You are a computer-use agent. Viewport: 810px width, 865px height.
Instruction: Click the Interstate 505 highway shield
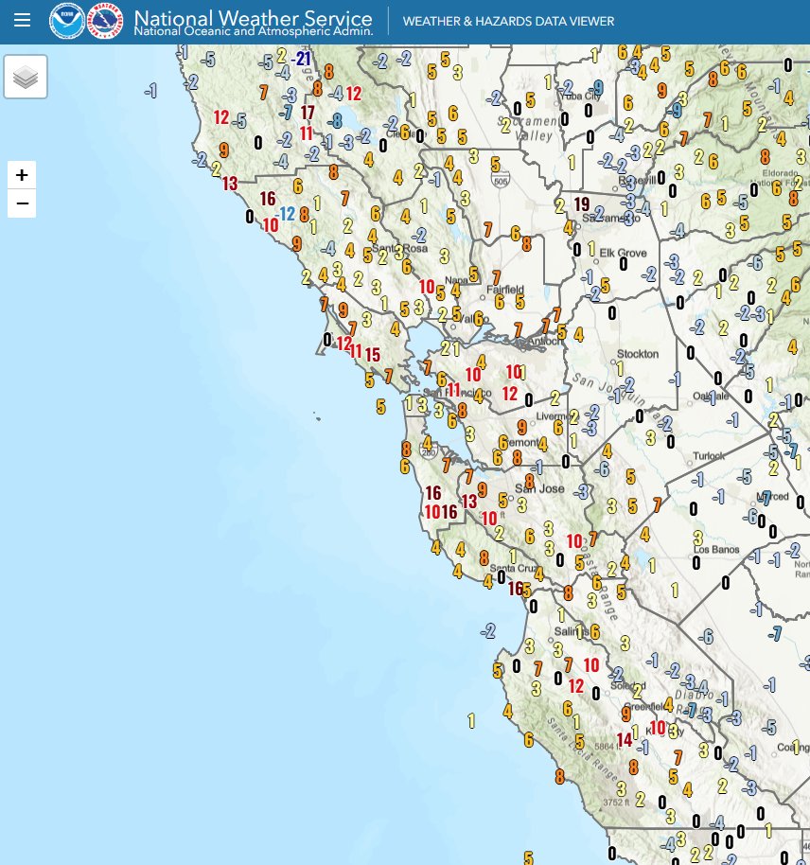click(501, 181)
